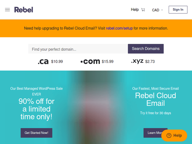Open the rebel.com/setup link
Screen dimensions: 192x144
point(119,28)
